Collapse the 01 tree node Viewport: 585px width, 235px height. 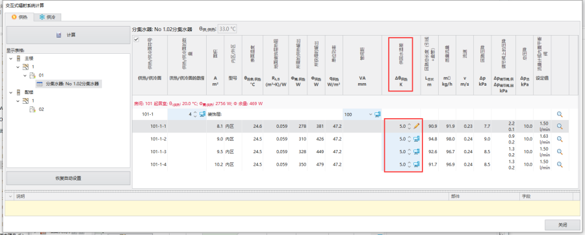(25, 75)
